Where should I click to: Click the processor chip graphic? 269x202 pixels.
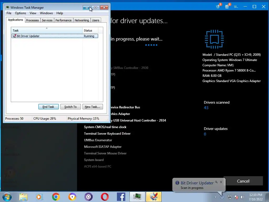pyautogui.click(x=214, y=39)
